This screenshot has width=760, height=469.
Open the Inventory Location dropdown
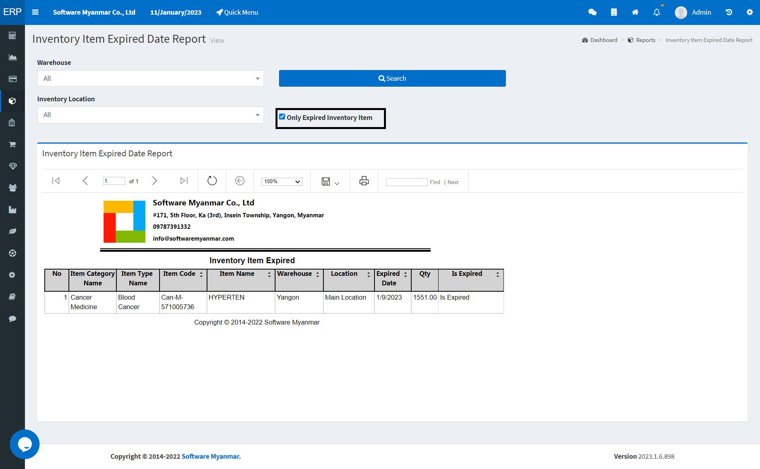(150, 115)
